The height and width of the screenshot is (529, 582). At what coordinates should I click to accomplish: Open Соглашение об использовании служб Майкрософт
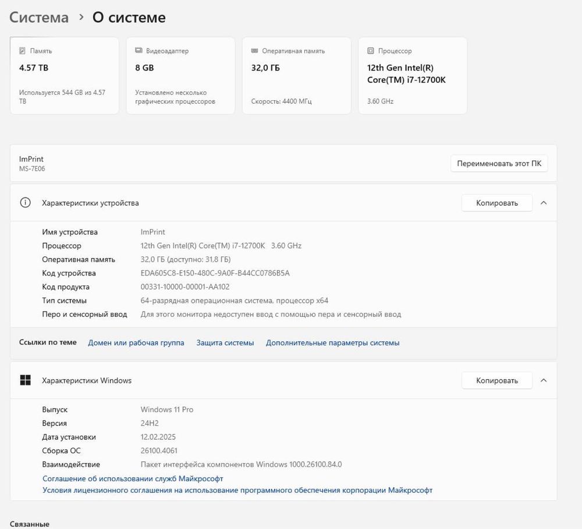(133, 478)
